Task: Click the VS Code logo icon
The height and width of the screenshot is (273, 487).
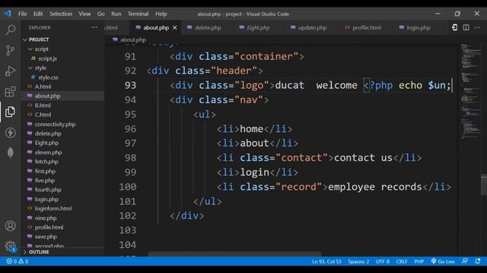Action: (8, 14)
